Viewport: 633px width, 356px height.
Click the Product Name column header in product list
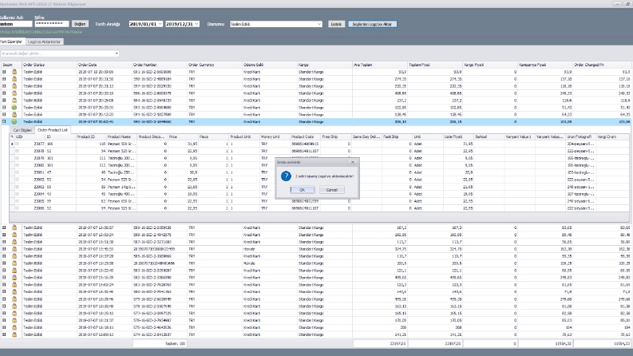coord(121,136)
